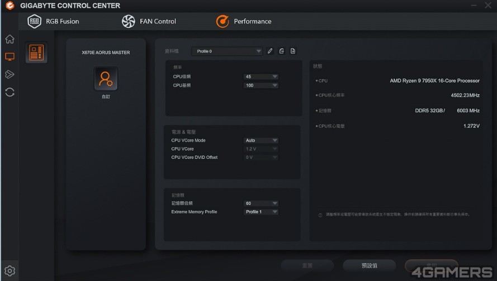Click the 4502.23MHz frequency value
497x281 pixels.
click(x=465, y=95)
